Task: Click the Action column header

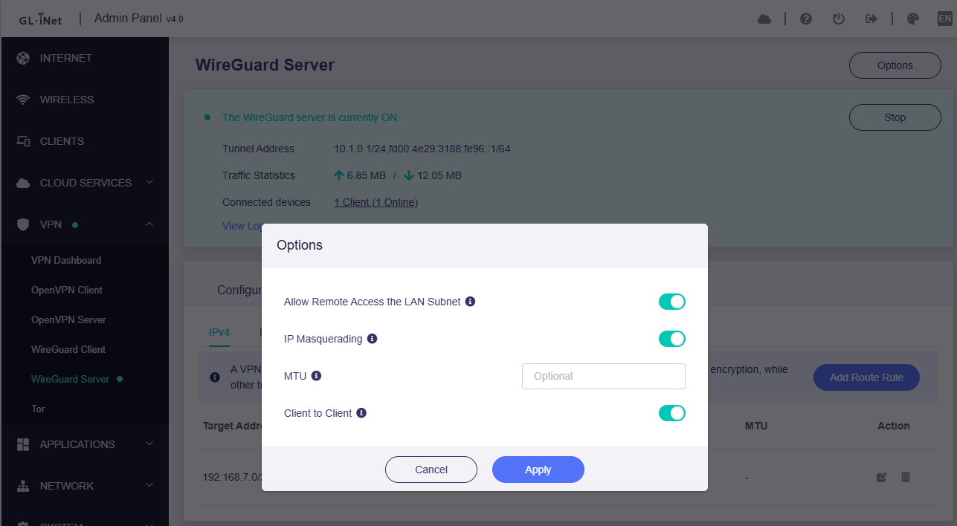Action: point(894,426)
